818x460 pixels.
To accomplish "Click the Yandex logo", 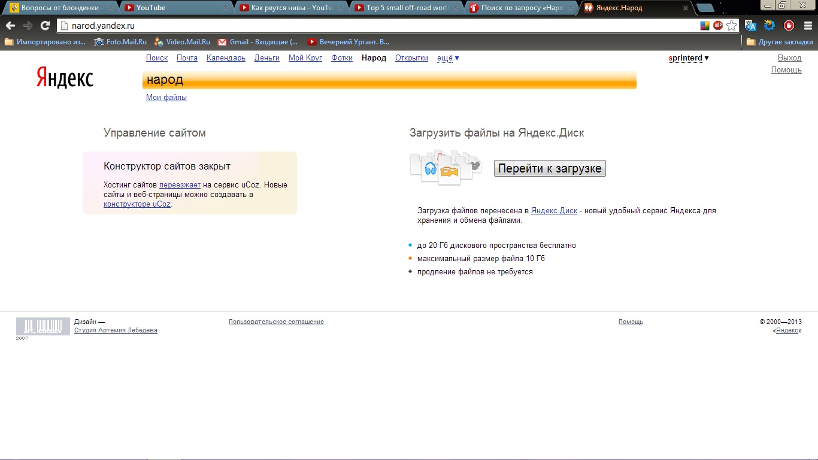I will pyautogui.click(x=65, y=78).
